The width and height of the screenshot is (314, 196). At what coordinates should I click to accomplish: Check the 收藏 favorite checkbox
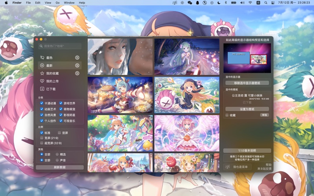point(227,115)
